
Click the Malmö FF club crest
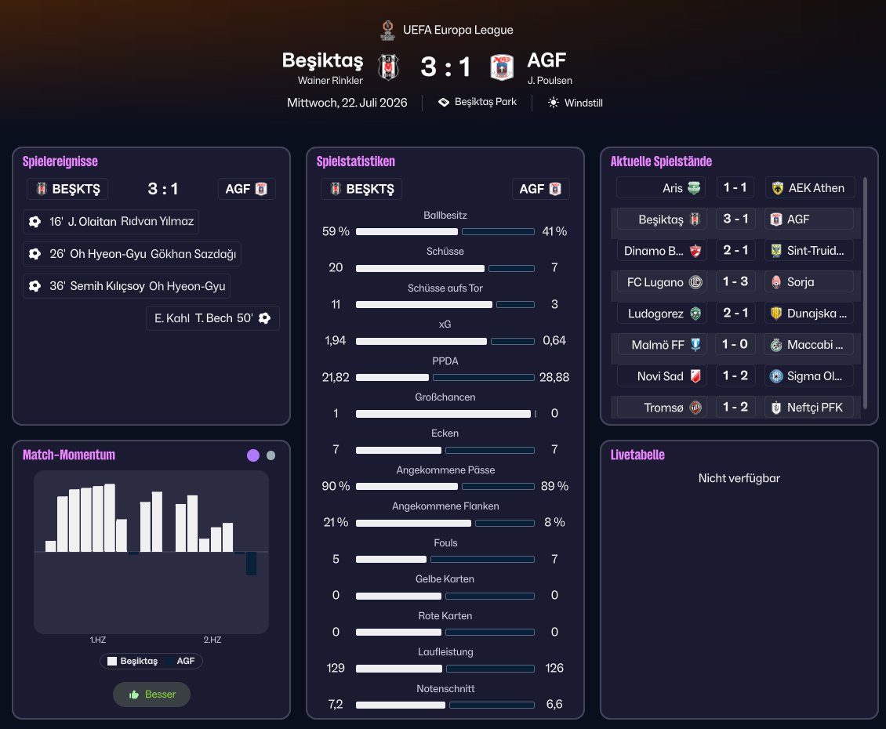click(x=695, y=345)
